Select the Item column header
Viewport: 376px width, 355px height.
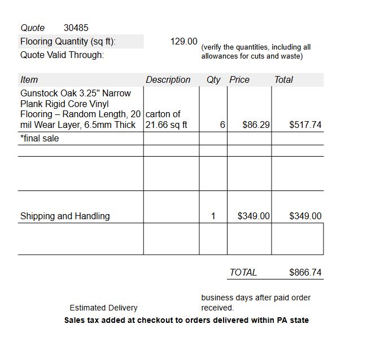coord(29,79)
